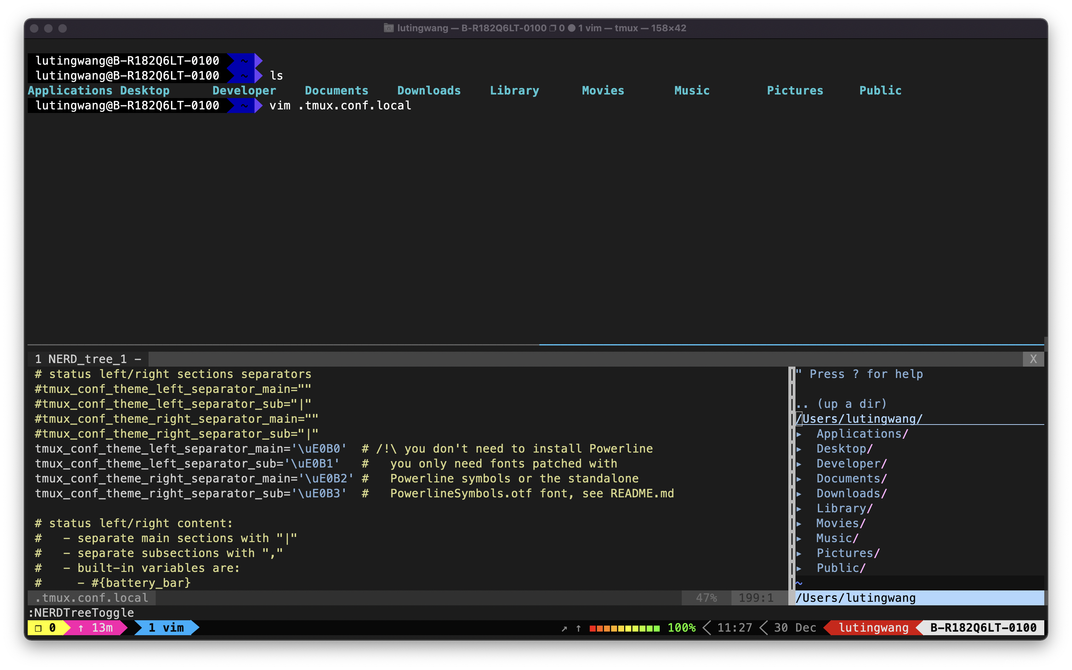Select the NERD_tree_1 vim tab label
The image size is (1072, 670).
87,359
